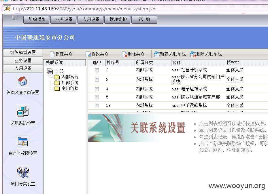Check the box for row number 4

pyautogui.click(x=97, y=89)
